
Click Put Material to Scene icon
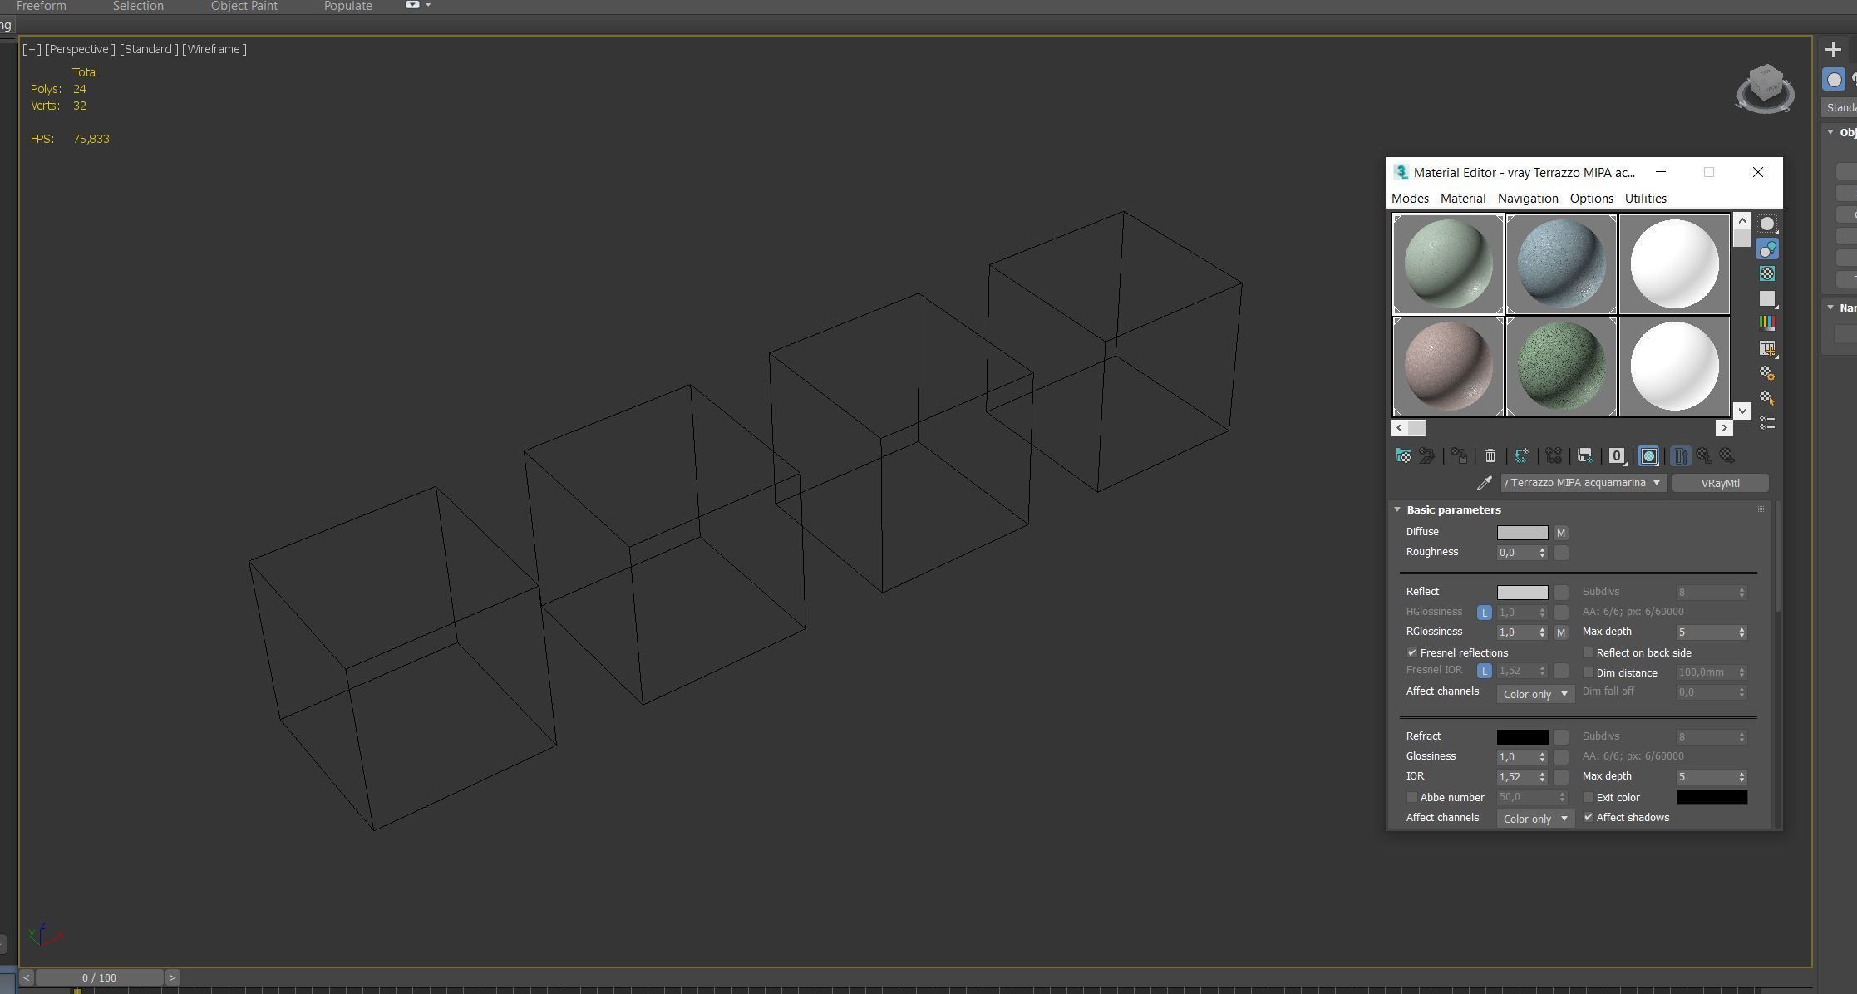pos(1427,455)
